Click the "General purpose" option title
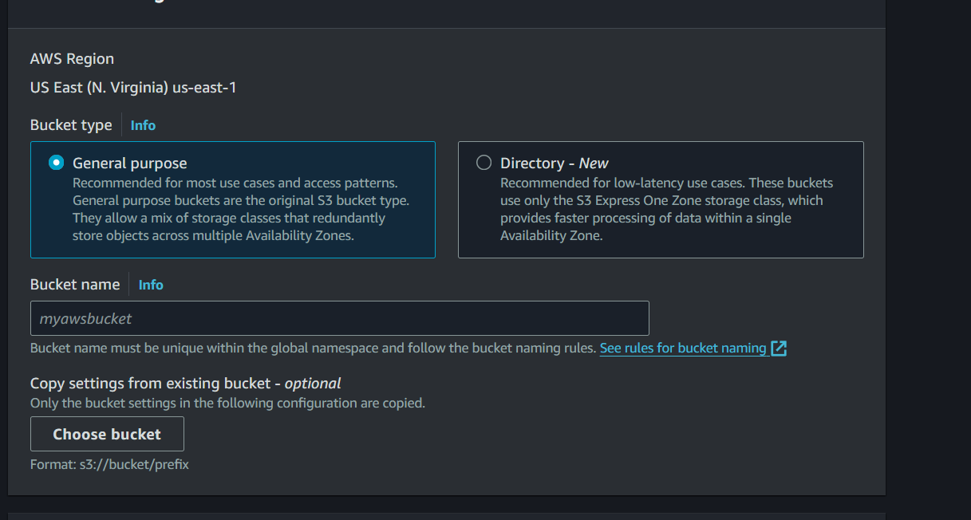 tap(129, 163)
